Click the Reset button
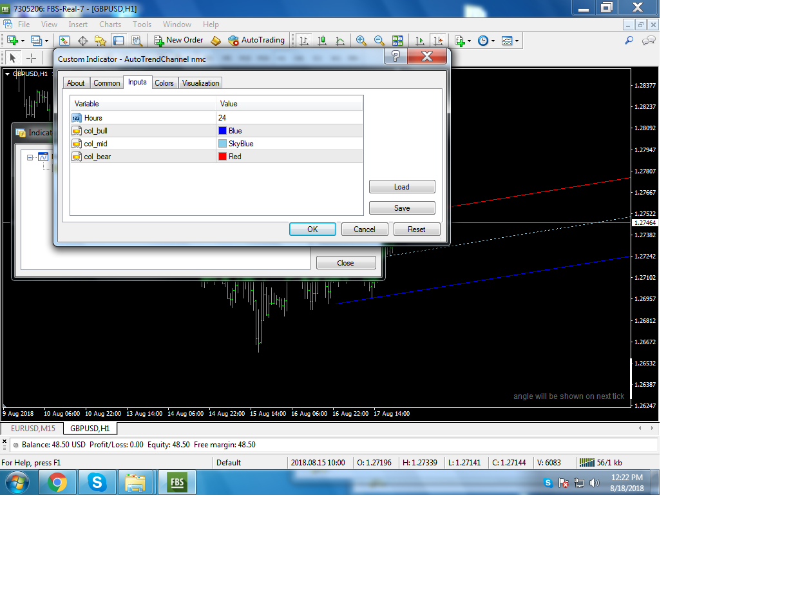 tap(417, 229)
